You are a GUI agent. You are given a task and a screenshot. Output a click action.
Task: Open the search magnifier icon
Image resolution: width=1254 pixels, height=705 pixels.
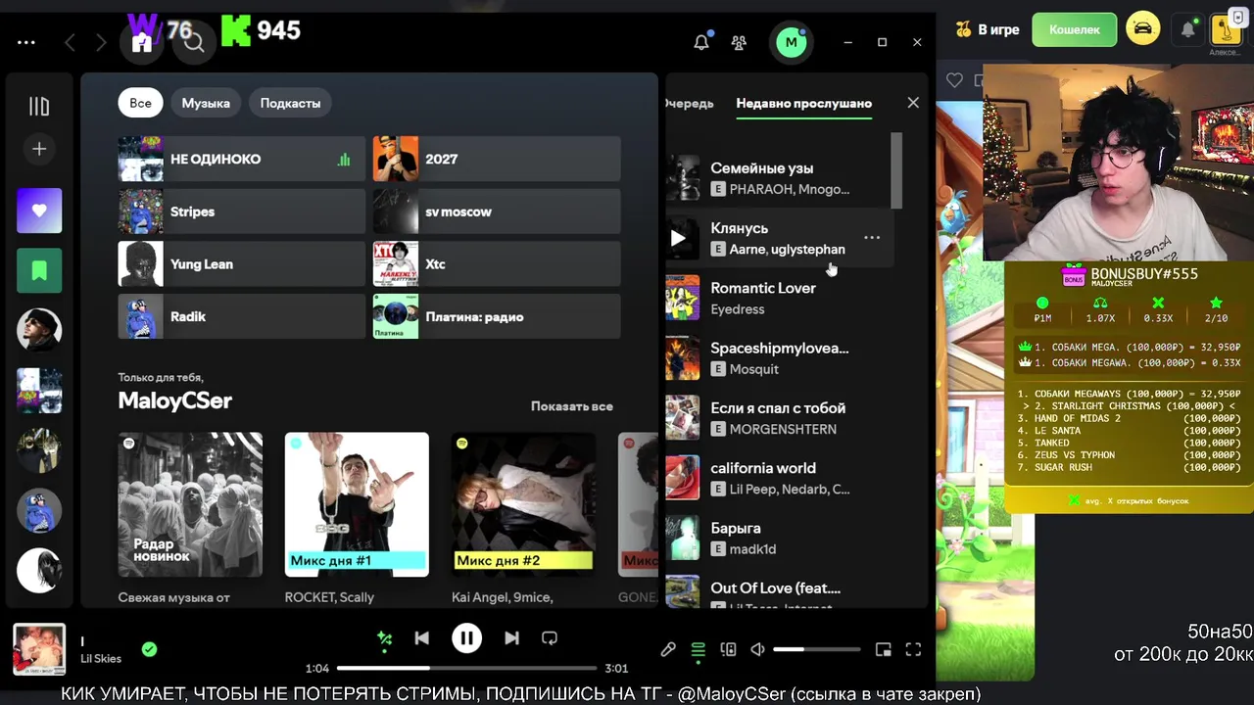[194, 42]
